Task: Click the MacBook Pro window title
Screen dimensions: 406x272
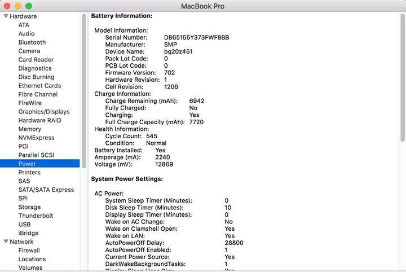Action: pyautogui.click(x=203, y=6)
